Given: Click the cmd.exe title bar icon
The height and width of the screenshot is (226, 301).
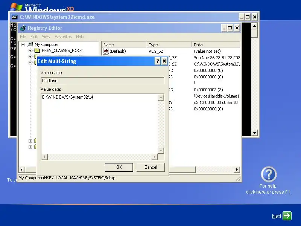Looking at the screenshot, I should [15, 17].
